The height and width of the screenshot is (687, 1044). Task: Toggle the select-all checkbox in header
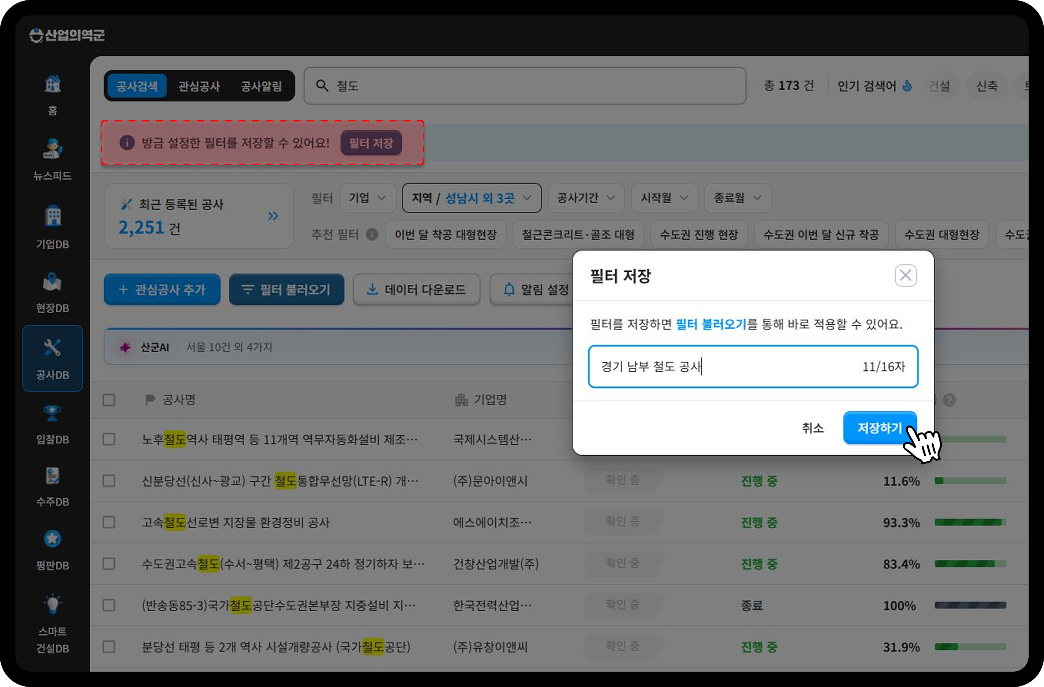click(109, 400)
